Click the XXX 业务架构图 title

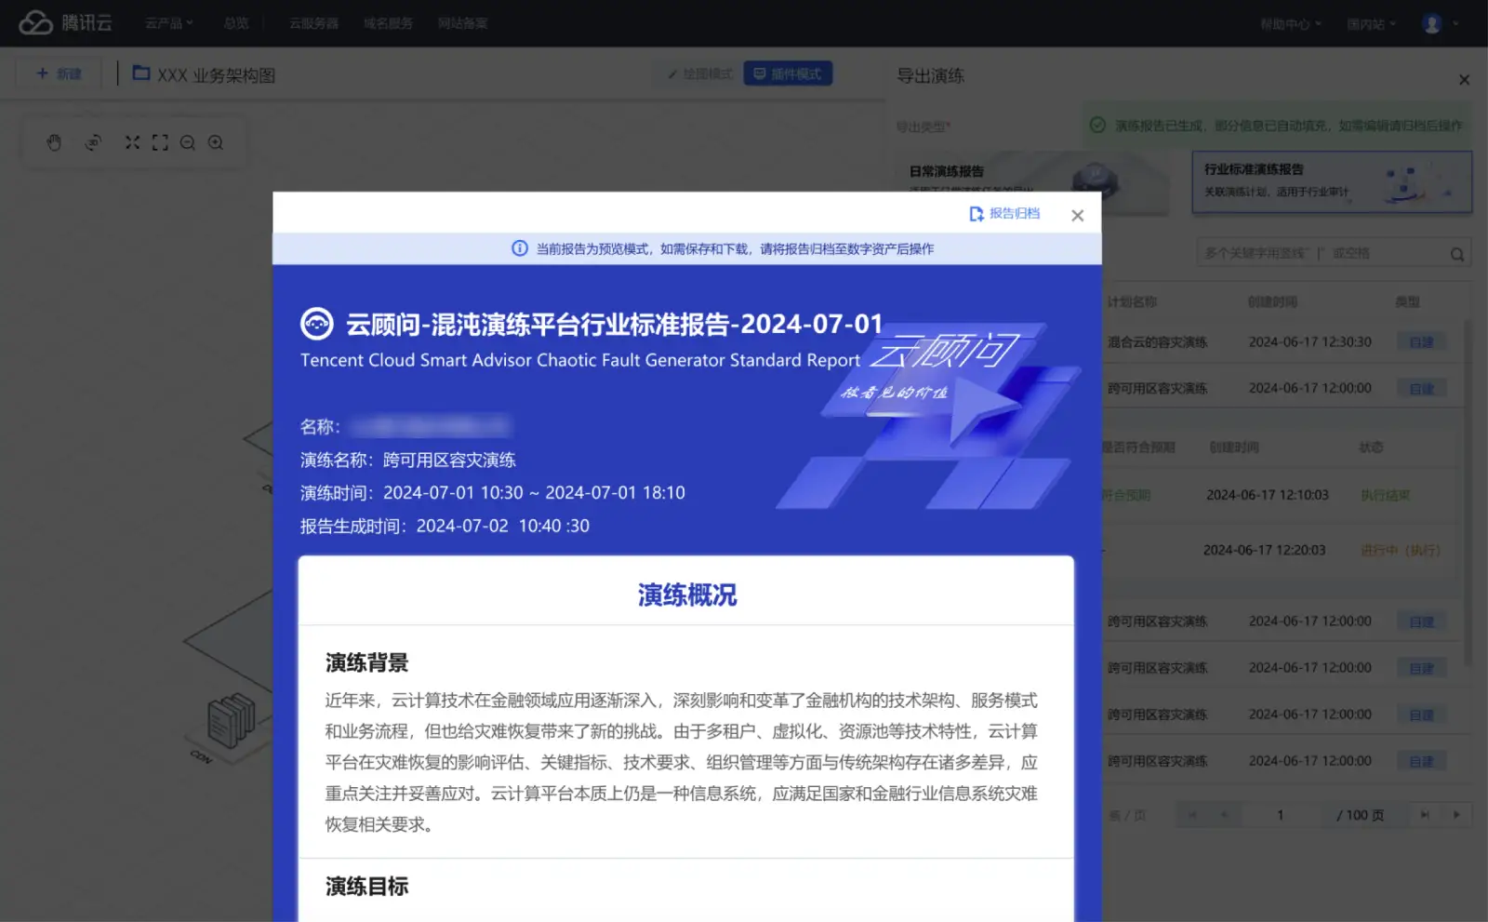[x=216, y=75]
